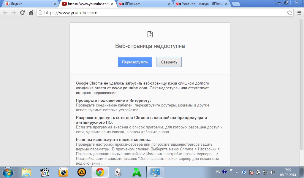The width and height of the screenshot is (304, 178).
Task: Click the www.youtube.com bold text
Action: coord(129,88)
